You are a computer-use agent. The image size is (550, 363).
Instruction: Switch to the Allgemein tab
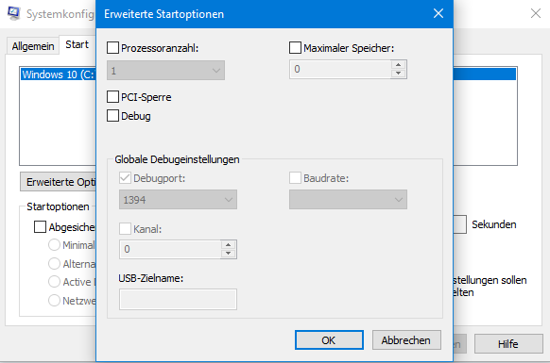pyautogui.click(x=33, y=46)
